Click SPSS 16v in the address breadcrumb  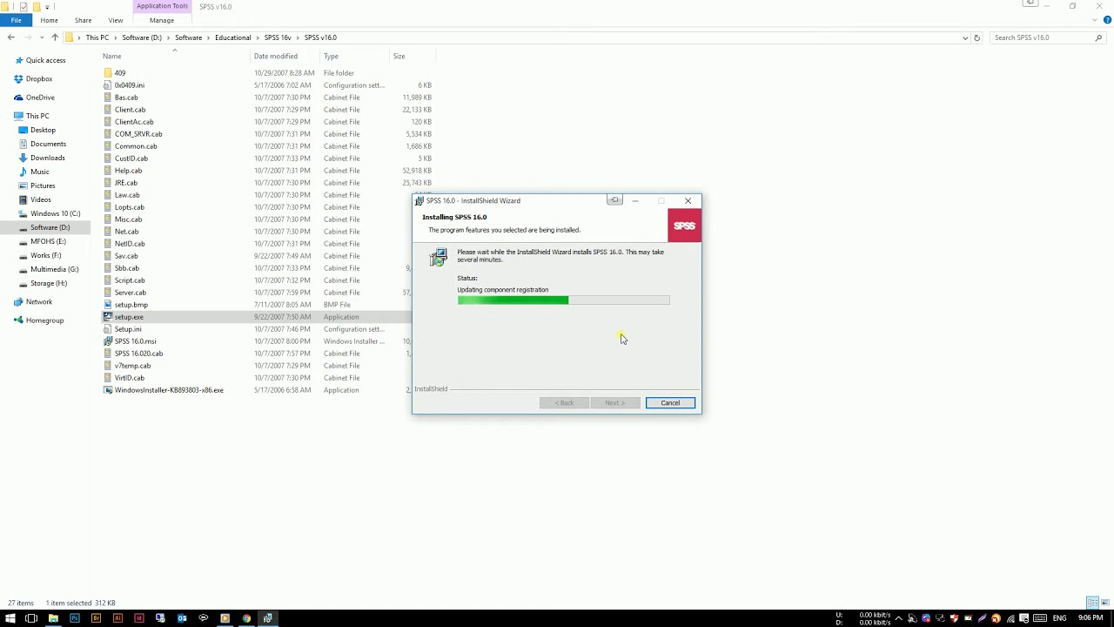[278, 37]
